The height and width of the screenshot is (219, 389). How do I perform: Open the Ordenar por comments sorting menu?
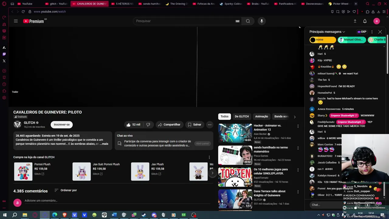[65, 190]
